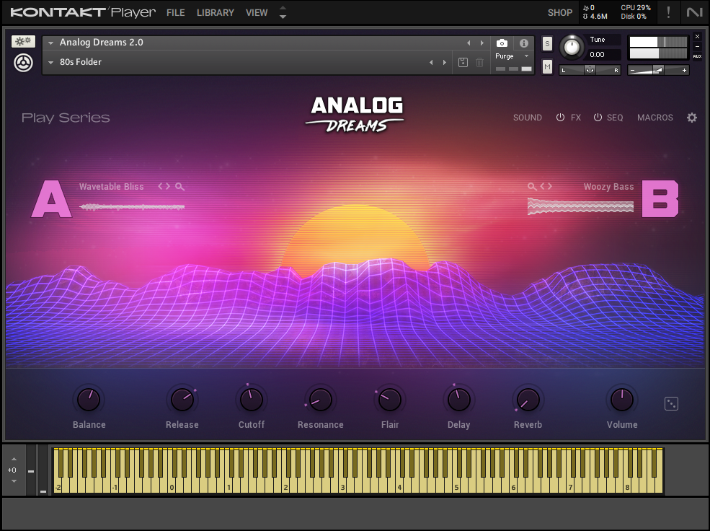Select the Sound preset camera/snapshot icon
This screenshot has height=531, width=710.
(x=502, y=43)
